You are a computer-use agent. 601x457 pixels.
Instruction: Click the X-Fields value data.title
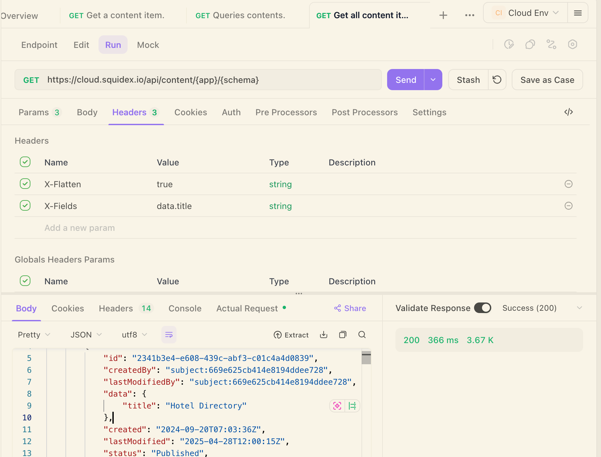point(174,206)
